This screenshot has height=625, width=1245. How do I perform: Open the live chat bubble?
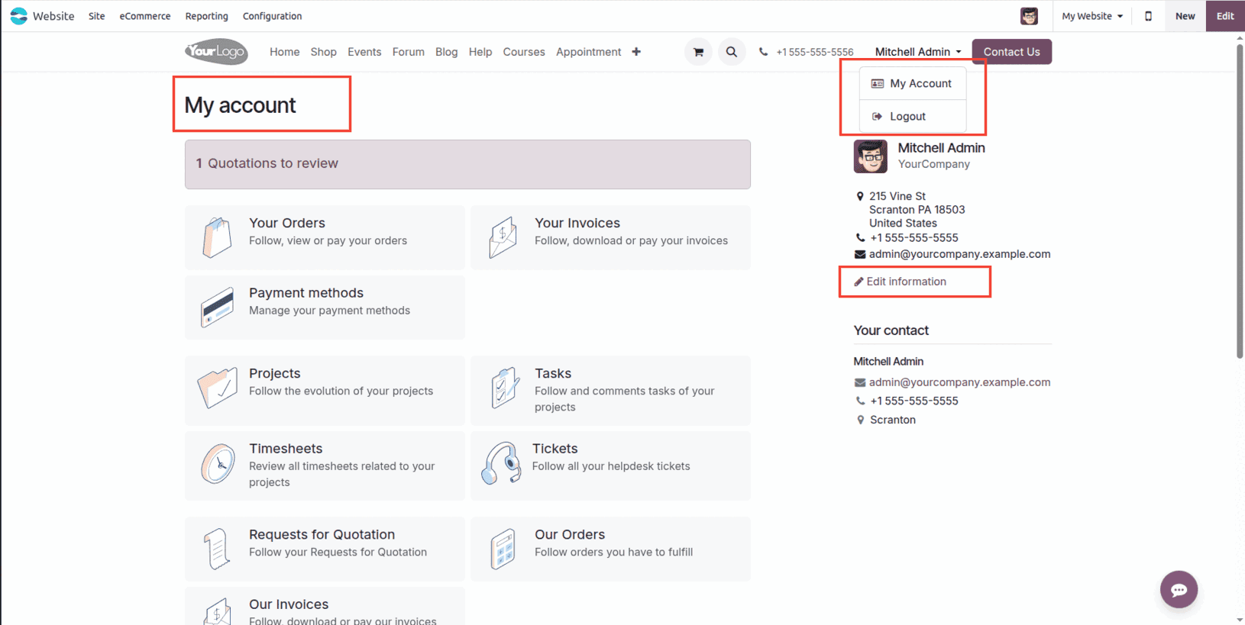1179,589
